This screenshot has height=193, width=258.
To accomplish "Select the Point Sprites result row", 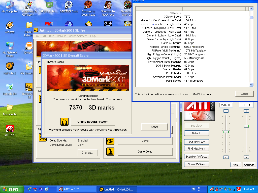I will pos(192,81).
